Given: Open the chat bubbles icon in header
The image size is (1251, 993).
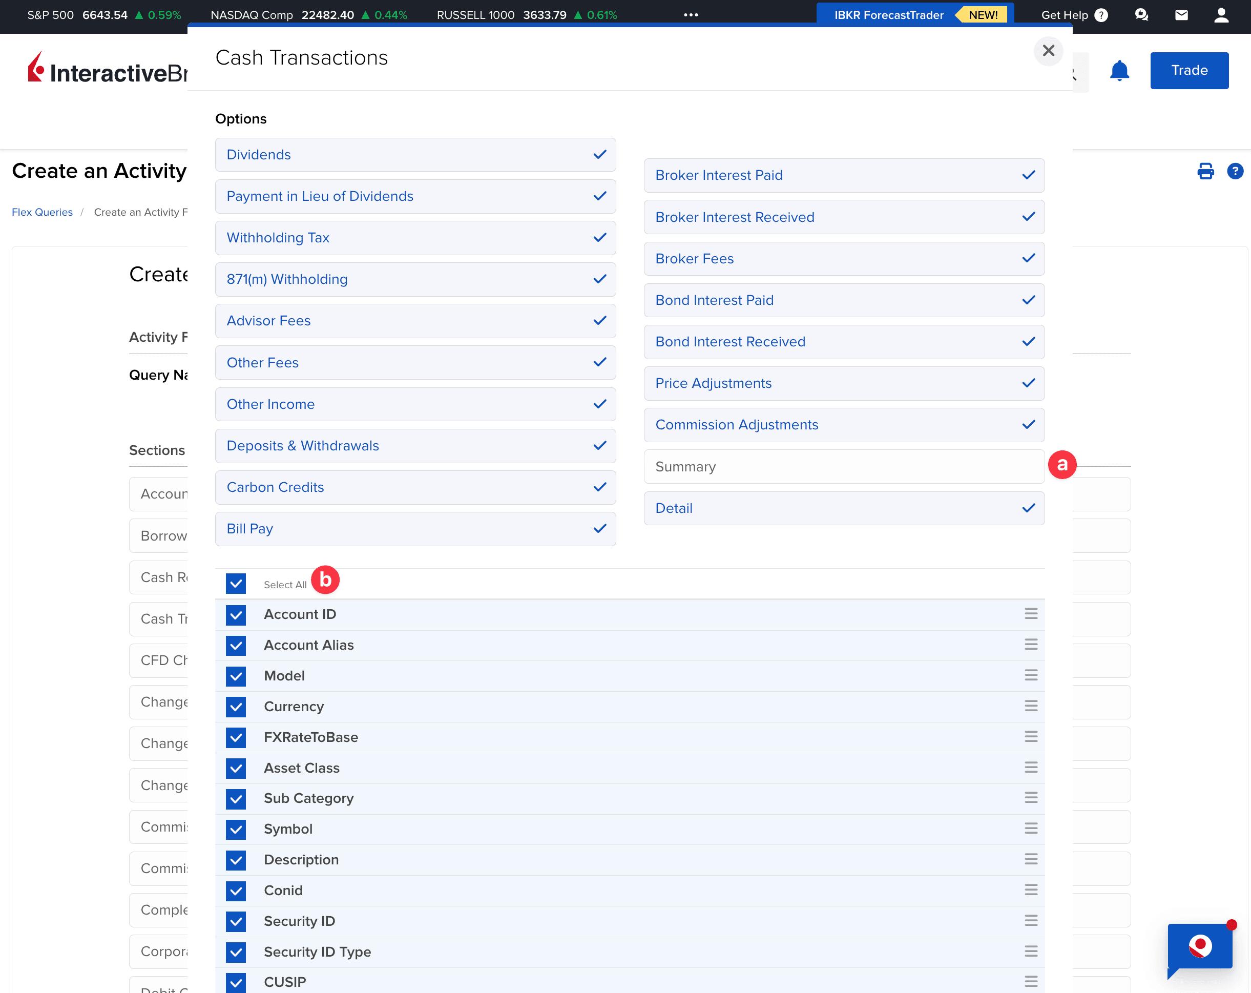Looking at the screenshot, I should click(1141, 15).
